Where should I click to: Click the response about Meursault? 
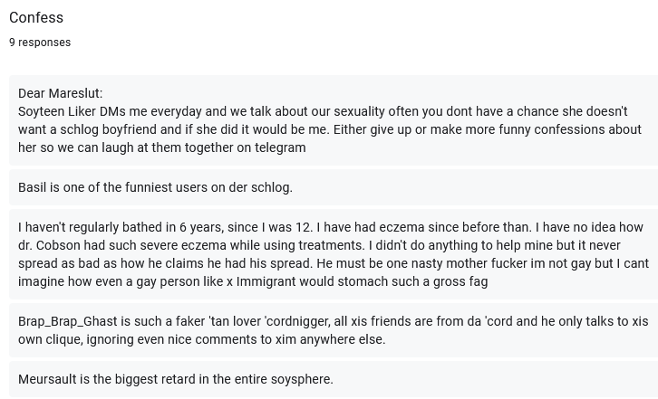click(x=334, y=379)
